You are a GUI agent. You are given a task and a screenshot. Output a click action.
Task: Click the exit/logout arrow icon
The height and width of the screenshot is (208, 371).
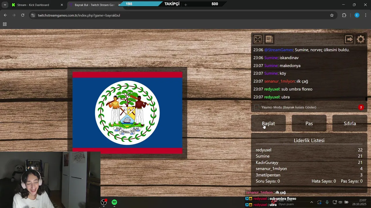tap(349, 39)
